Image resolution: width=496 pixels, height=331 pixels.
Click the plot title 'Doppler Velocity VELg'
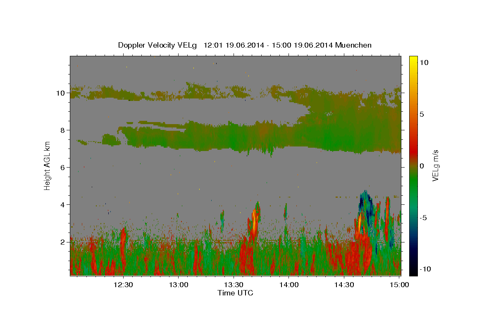click(x=158, y=45)
